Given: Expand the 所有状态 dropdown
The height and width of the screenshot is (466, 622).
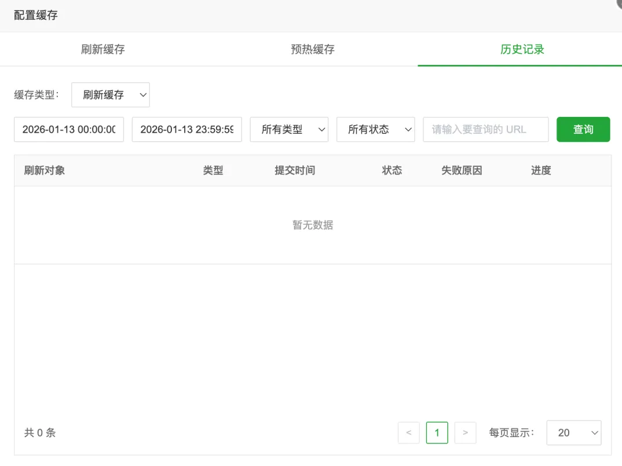Looking at the screenshot, I should [376, 129].
